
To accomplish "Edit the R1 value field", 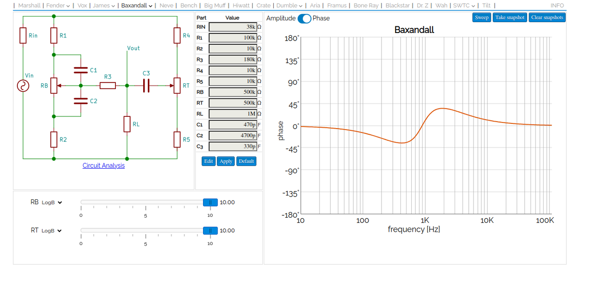I will click(x=233, y=38).
